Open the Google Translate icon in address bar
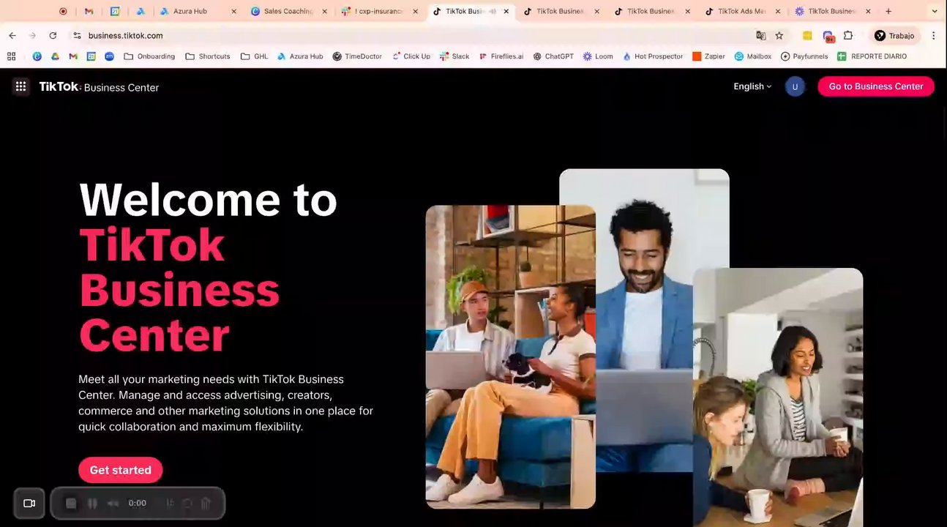 [x=760, y=35]
